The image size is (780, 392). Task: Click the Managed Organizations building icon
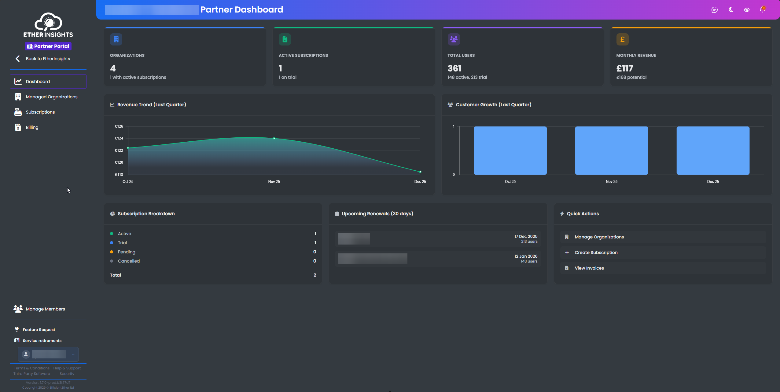pyautogui.click(x=18, y=97)
